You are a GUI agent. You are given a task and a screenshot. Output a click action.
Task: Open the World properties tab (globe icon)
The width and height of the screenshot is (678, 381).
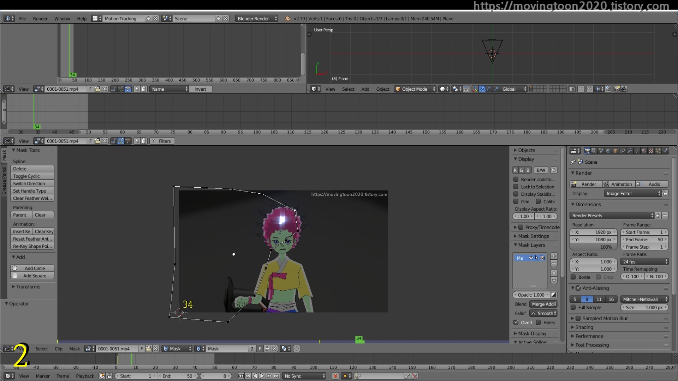pos(608,151)
